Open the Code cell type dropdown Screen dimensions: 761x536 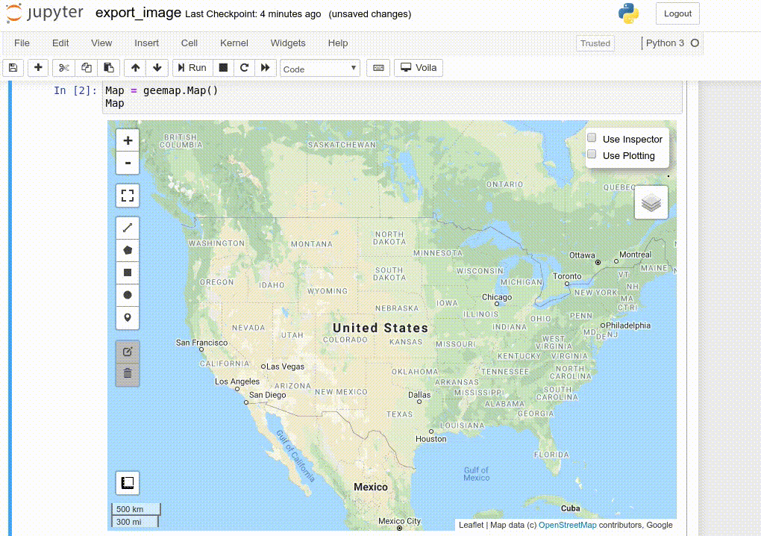[319, 67]
